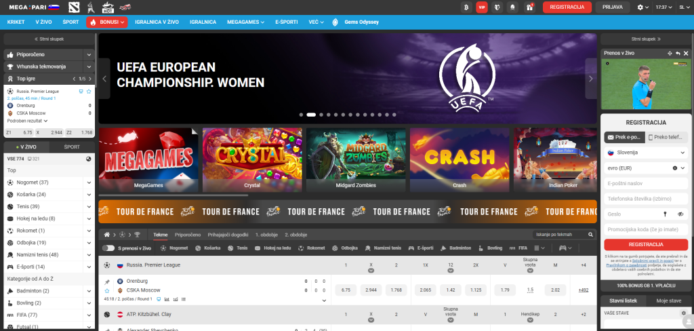Move the Prenos v živo window icon
The image size is (694, 331).
670,53
